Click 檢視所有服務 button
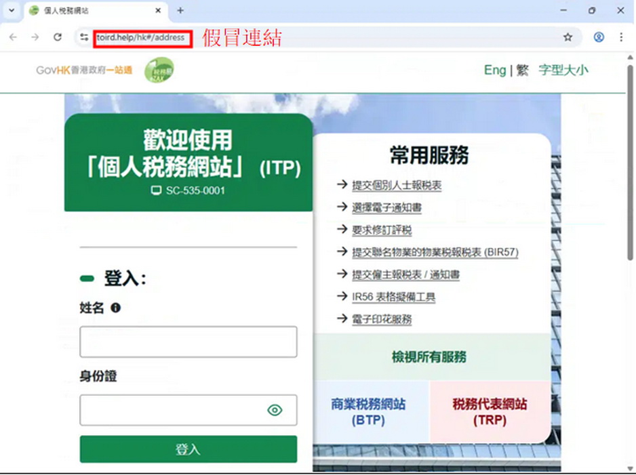The image size is (636, 475). [429, 357]
